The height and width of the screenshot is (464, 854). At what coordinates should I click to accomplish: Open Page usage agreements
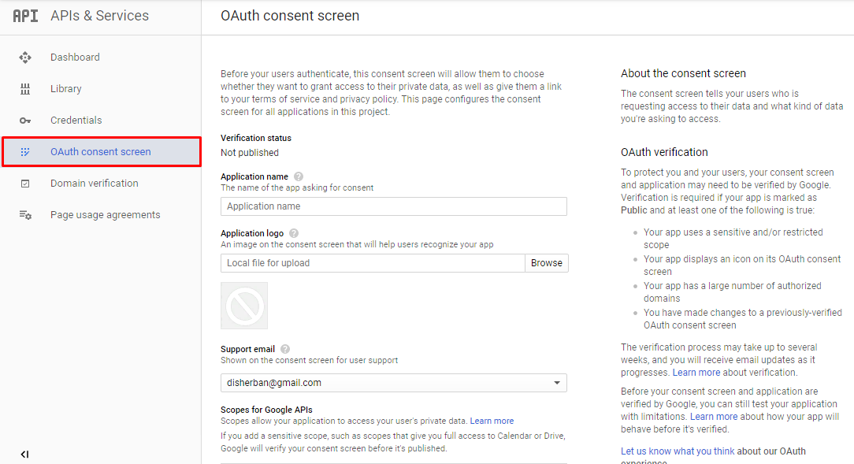click(105, 215)
